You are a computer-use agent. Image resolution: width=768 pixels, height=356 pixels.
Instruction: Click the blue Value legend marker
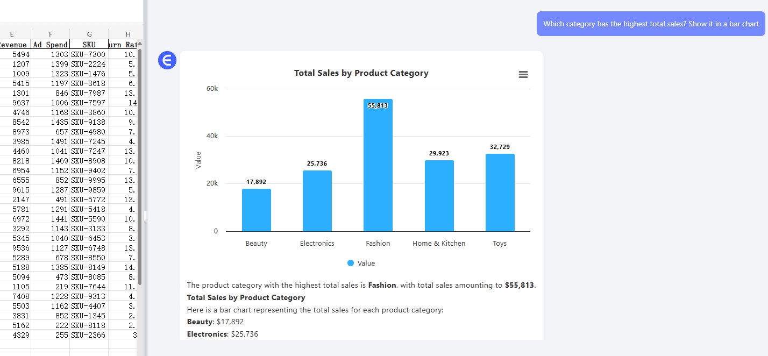coord(351,264)
